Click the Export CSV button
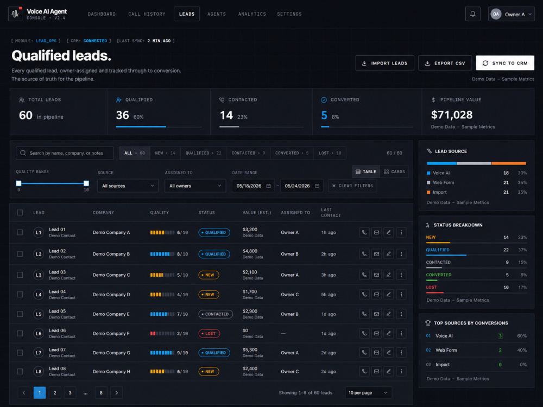The width and height of the screenshot is (543, 407). pyautogui.click(x=445, y=63)
